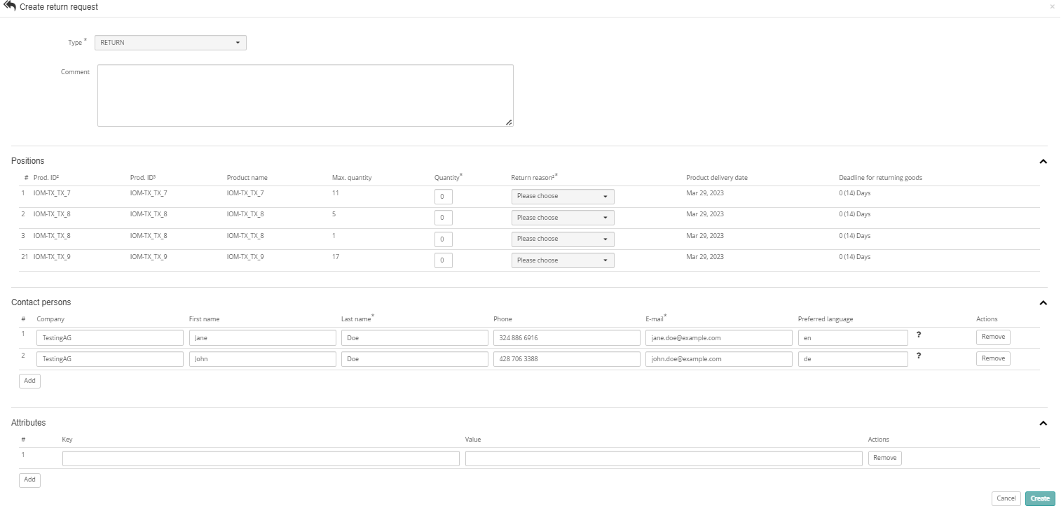Click the phone field 428 706 3388

click(x=567, y=359)
